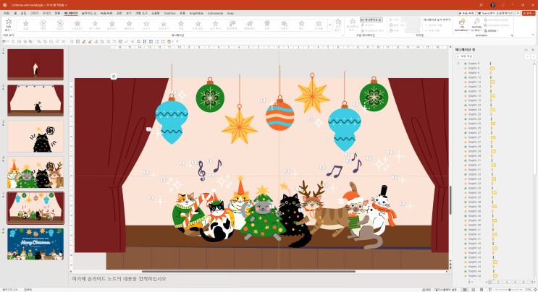
Task: Select the Play (재생) media animation icon
Action: (43, 25)
